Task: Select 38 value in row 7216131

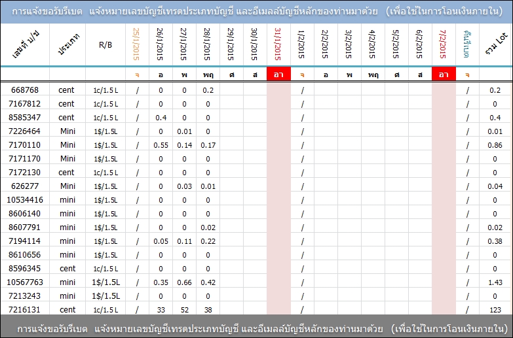Action: 208,309
